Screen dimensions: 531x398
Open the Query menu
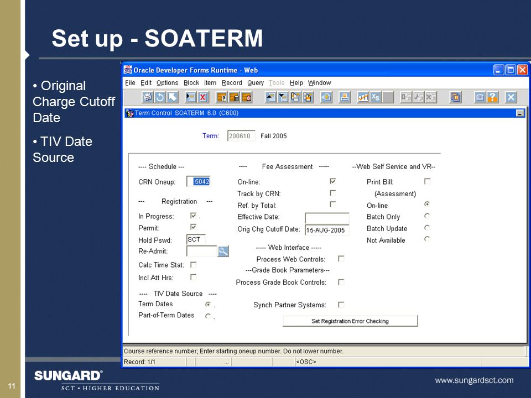(x=256, y=83)
